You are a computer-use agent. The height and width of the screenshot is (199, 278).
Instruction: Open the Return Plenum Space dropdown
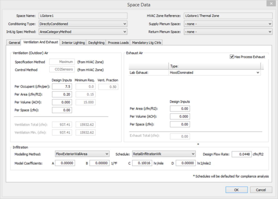[228, 32]
